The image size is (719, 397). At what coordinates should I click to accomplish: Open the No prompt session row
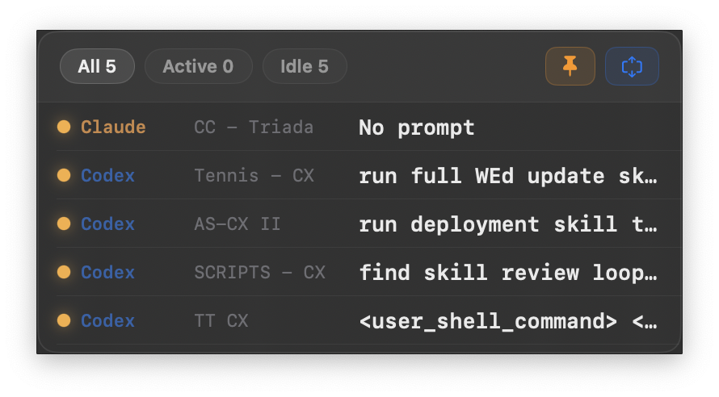coord(416,127)
